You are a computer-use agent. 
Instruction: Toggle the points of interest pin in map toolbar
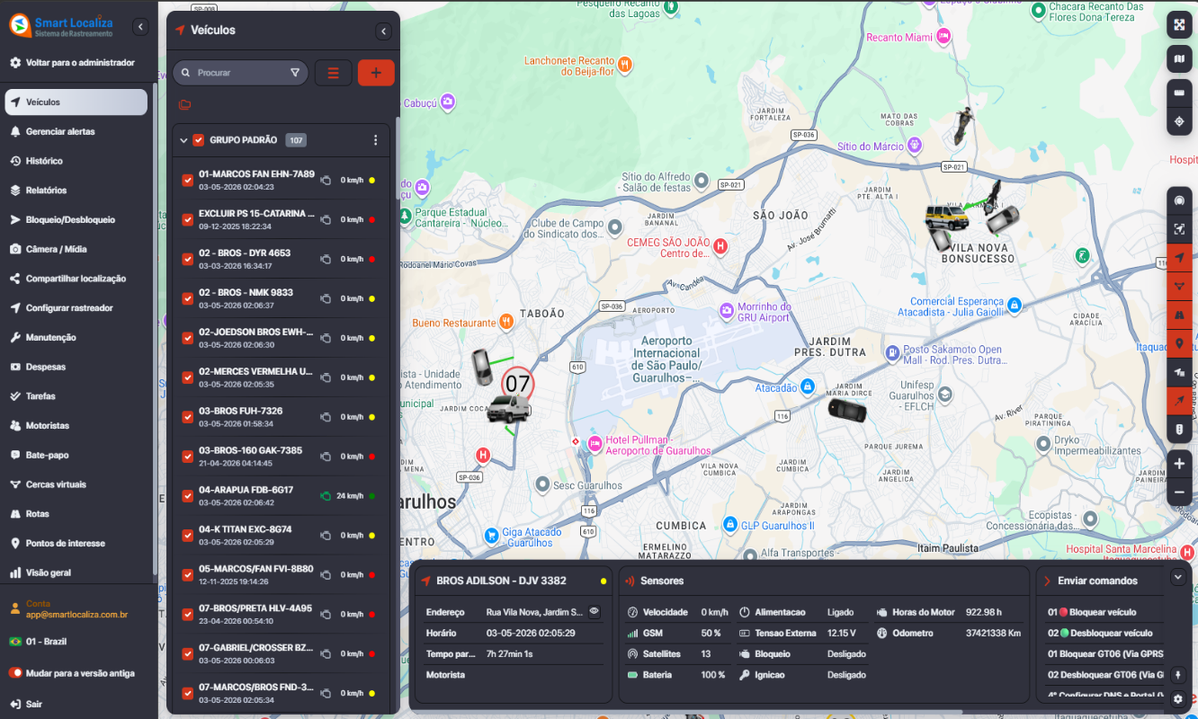[1179, 343]
